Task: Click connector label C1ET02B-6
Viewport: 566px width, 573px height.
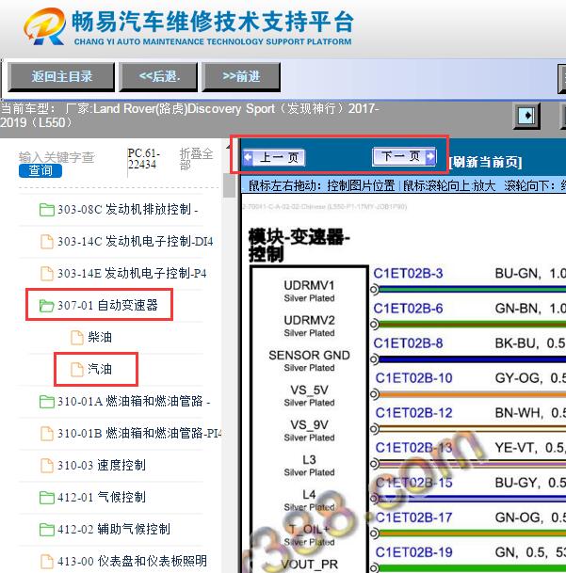Action: 408,309
